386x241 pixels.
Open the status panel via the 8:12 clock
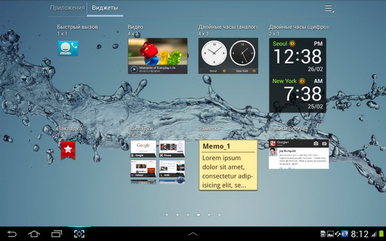tap(360, 234)
